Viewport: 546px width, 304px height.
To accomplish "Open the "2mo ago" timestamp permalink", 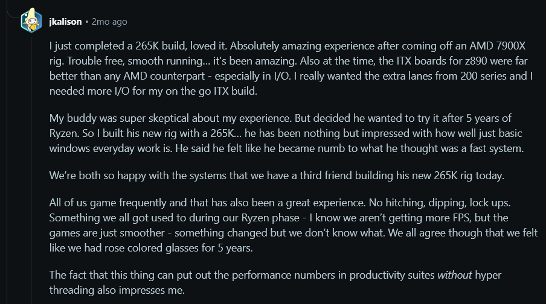I will pos(109,22).
